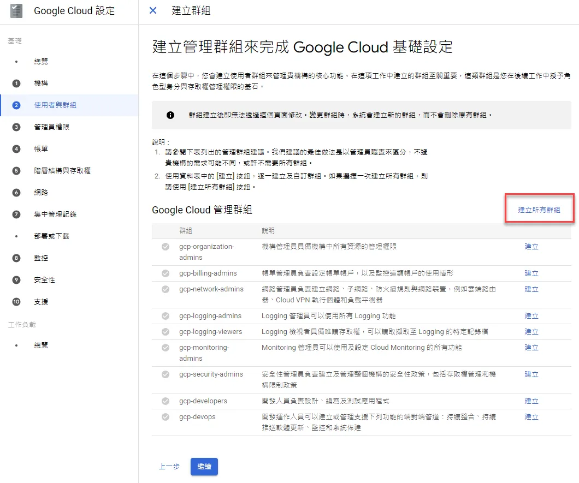Screen dimensions: 579x483
Task: Click gcp-organization-admins group name
Action: click(x=207, y=252)
